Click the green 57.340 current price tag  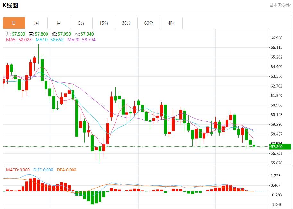276,147
